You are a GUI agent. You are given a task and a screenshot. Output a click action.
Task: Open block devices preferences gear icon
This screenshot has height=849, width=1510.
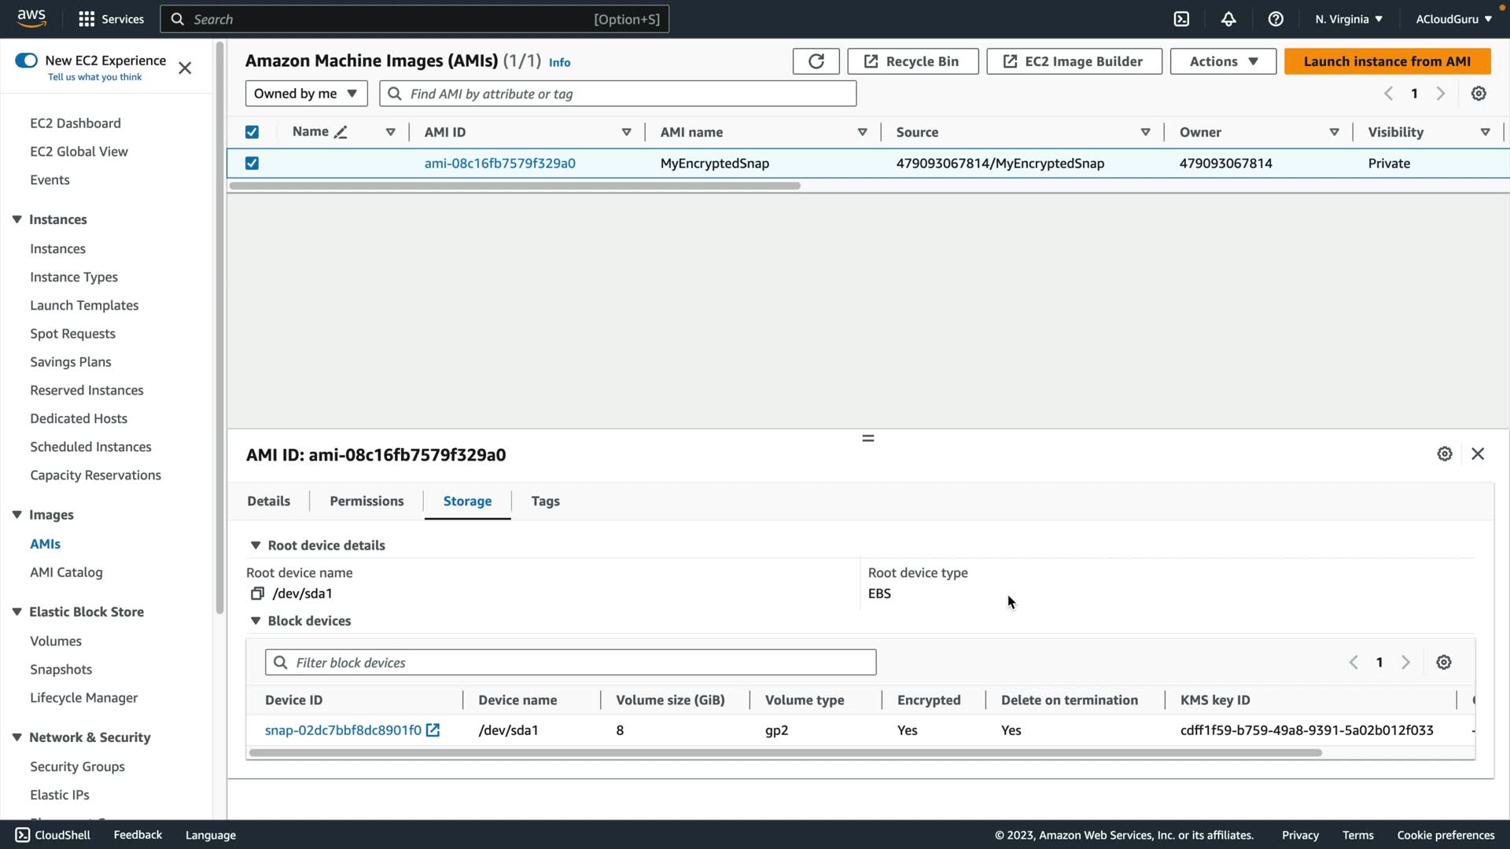pos(1444,663)
